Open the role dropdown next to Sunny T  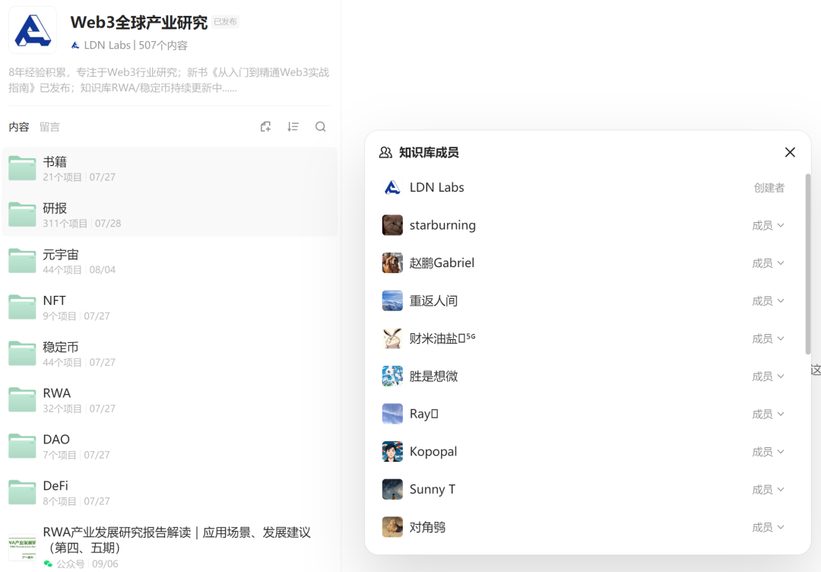tap(769, 489)
